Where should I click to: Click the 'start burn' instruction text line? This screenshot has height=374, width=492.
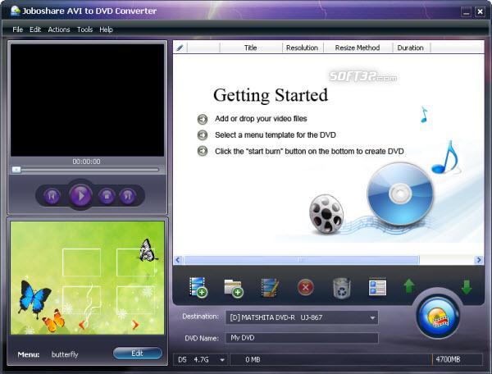tap(309, 151)
